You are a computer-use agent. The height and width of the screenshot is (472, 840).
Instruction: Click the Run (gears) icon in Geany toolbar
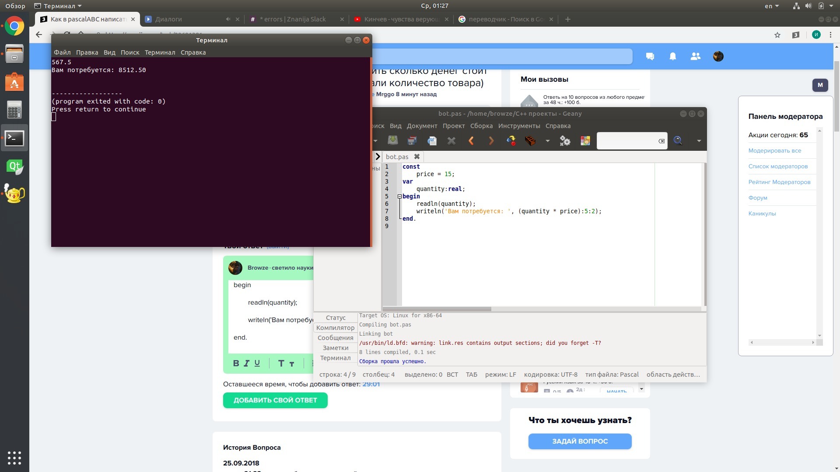pos(565,141)
